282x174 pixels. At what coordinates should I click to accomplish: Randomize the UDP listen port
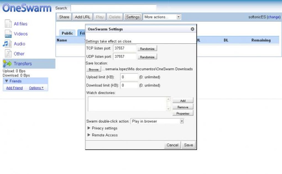(x=147, y=57)
